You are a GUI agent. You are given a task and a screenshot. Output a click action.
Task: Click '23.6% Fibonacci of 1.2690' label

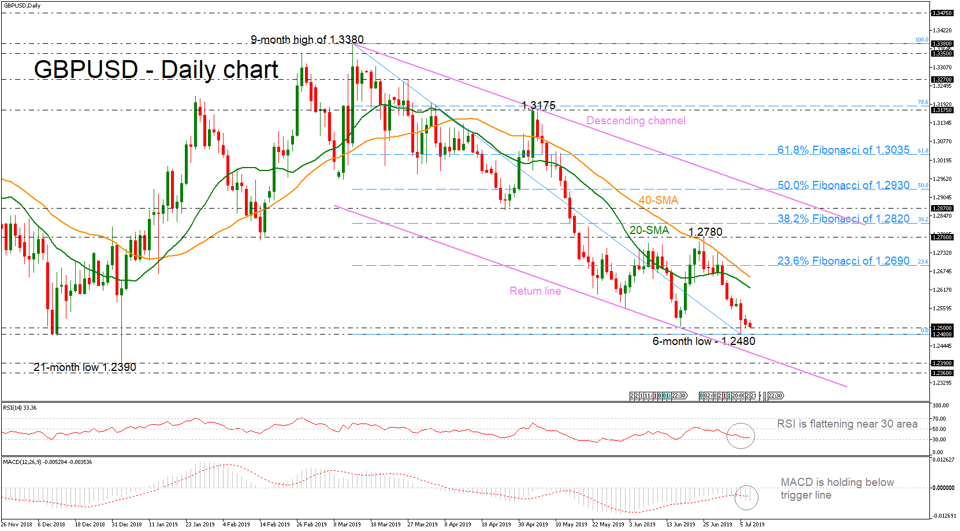pos(843,261)
